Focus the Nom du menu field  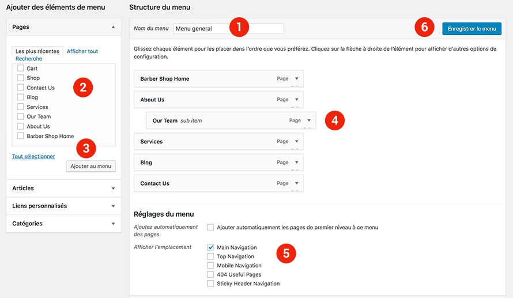pyautogui.click(x=228, y=28)
